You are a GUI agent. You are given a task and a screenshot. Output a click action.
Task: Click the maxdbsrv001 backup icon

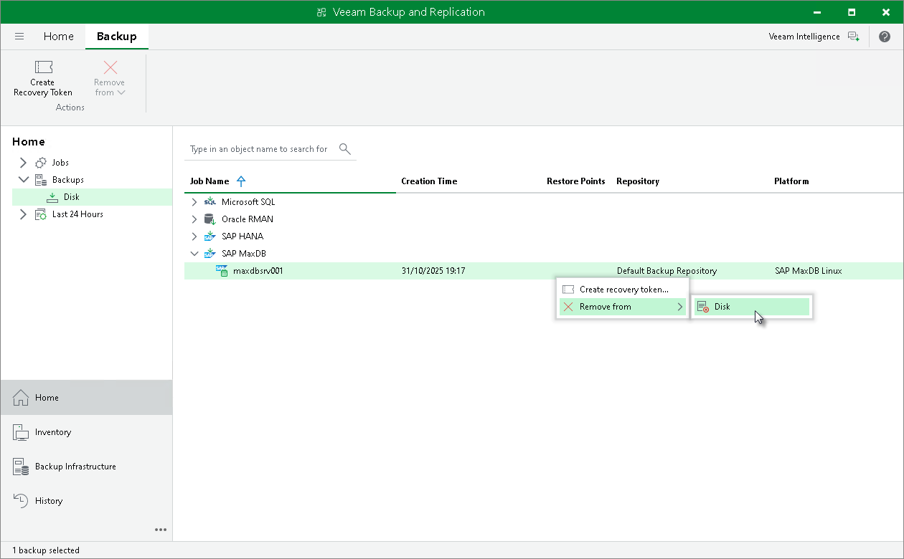222,271
